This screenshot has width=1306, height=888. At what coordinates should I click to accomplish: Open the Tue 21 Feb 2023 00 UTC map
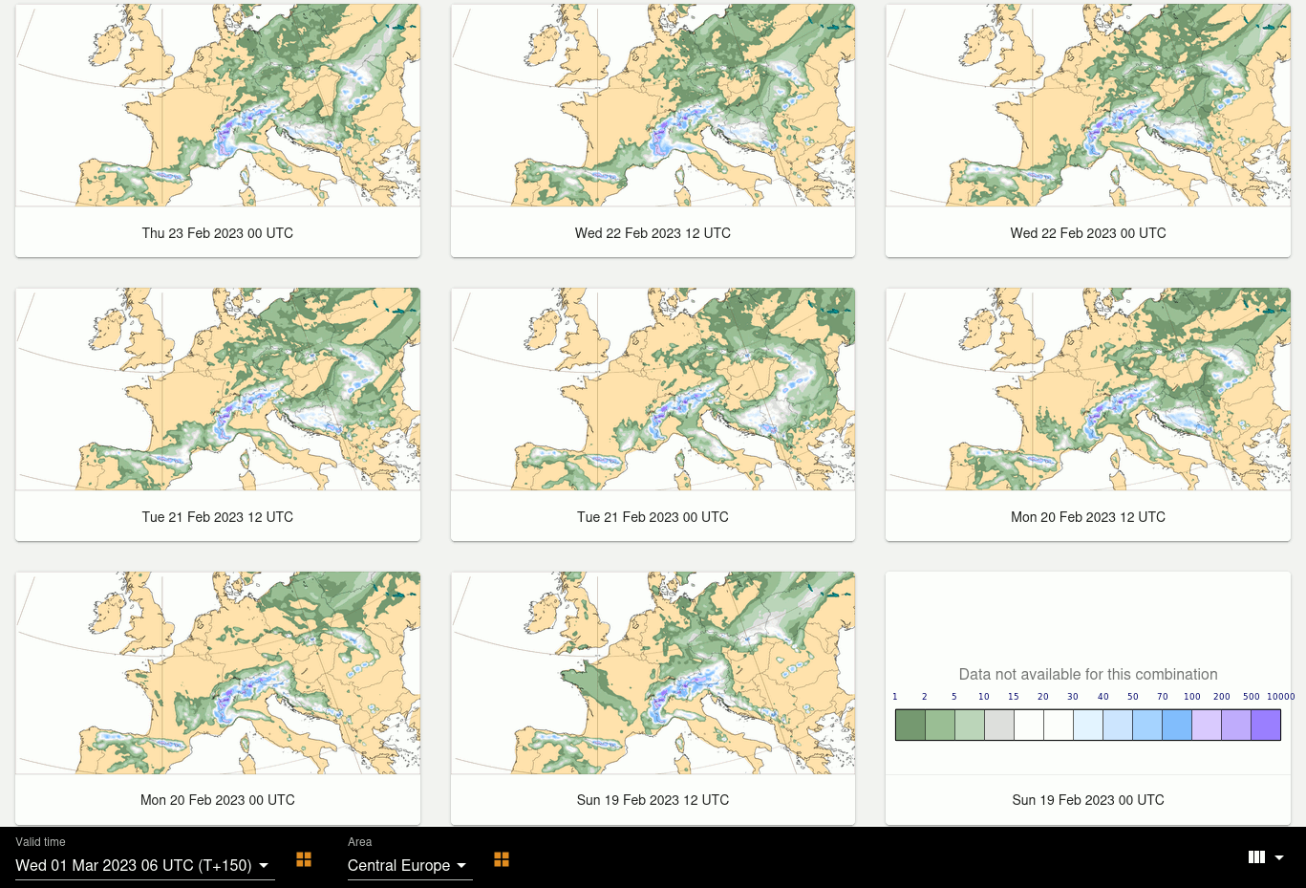point(653,389)
